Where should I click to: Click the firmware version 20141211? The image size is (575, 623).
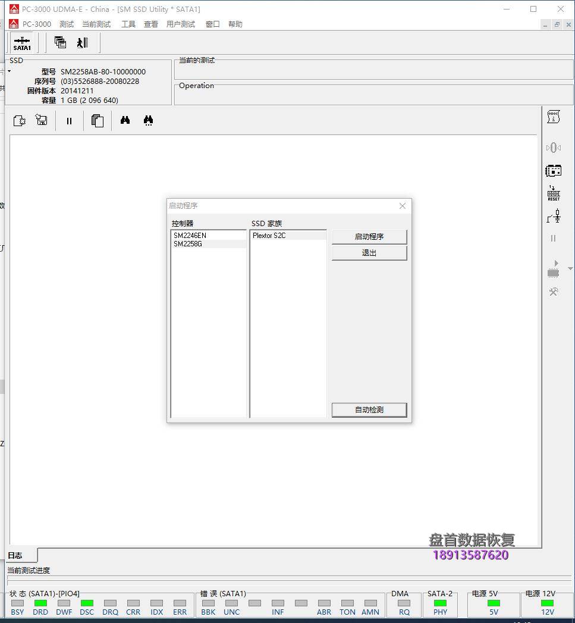tap(77, 90)
